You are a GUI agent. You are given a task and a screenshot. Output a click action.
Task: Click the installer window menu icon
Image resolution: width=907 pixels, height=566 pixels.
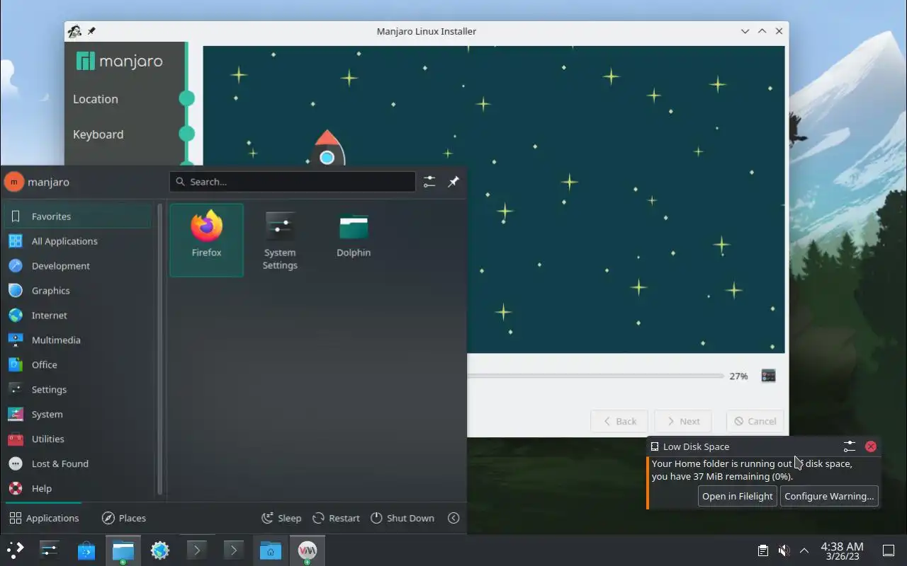click(x=74, y=31)
